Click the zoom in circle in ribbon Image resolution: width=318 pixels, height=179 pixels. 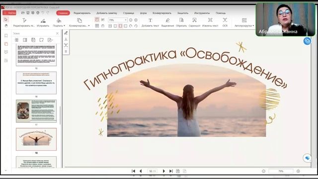click(136, 20)
